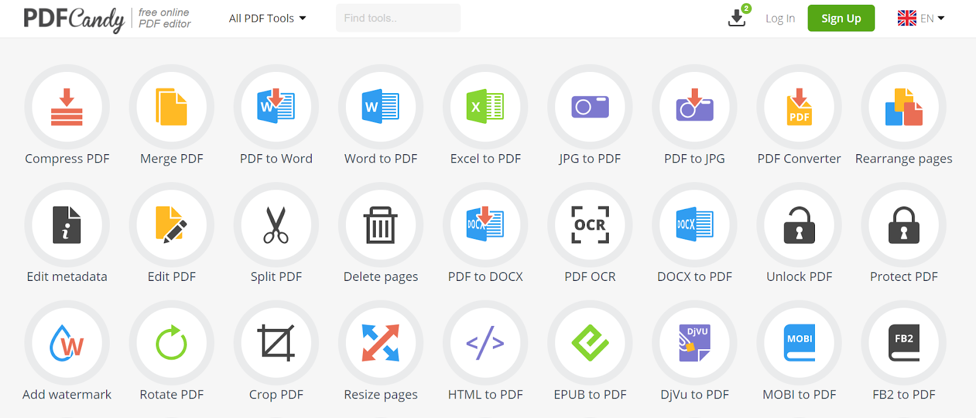The height and width of the screenshot is (418, 976).
Task: Open the downloads icon with badge
Action: tap(738, 16)
